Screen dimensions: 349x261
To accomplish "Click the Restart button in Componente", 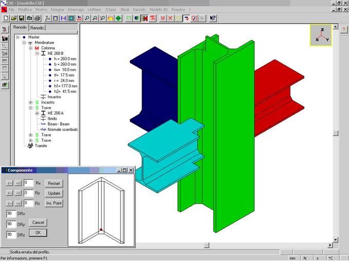I will pyautogui.click(x=54, y=184).
